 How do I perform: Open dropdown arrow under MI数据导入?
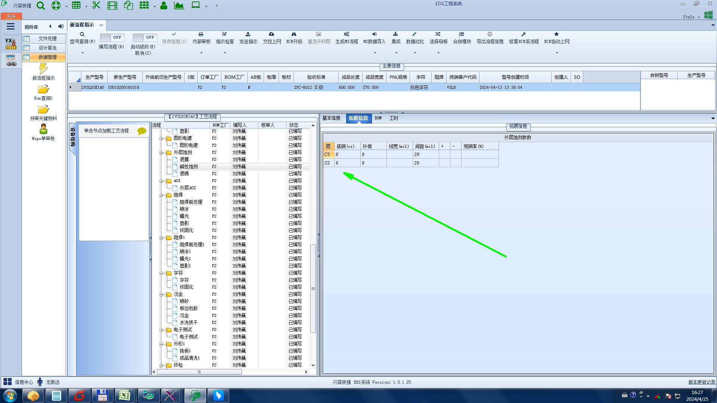(x=375, y=53)
